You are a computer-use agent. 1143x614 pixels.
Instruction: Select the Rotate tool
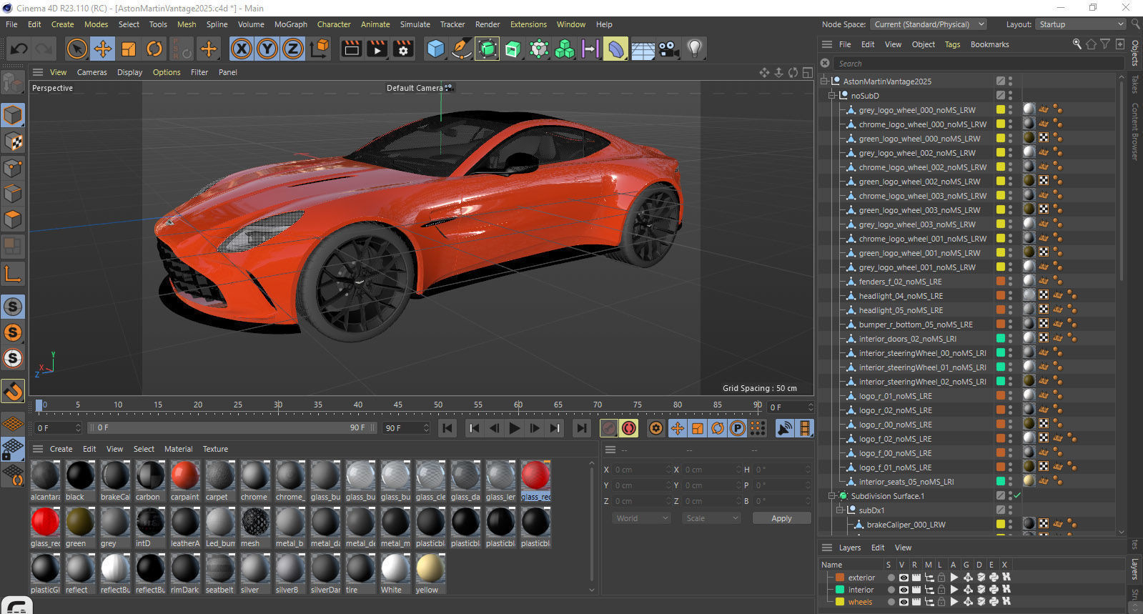coord(154,49)
